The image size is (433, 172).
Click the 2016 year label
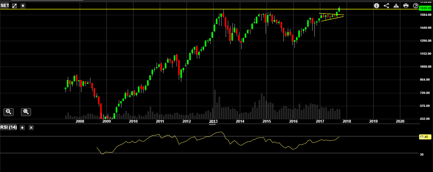pyautogui.click(x=294, y=121)
